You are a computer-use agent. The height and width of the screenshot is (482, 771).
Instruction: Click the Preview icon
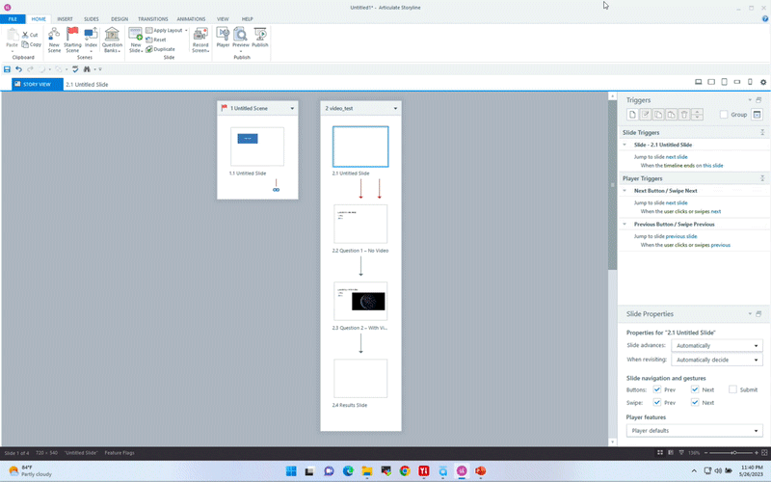point(240,35)
